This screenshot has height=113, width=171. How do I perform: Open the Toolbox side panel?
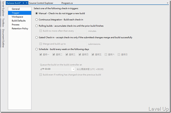point(3,23)
